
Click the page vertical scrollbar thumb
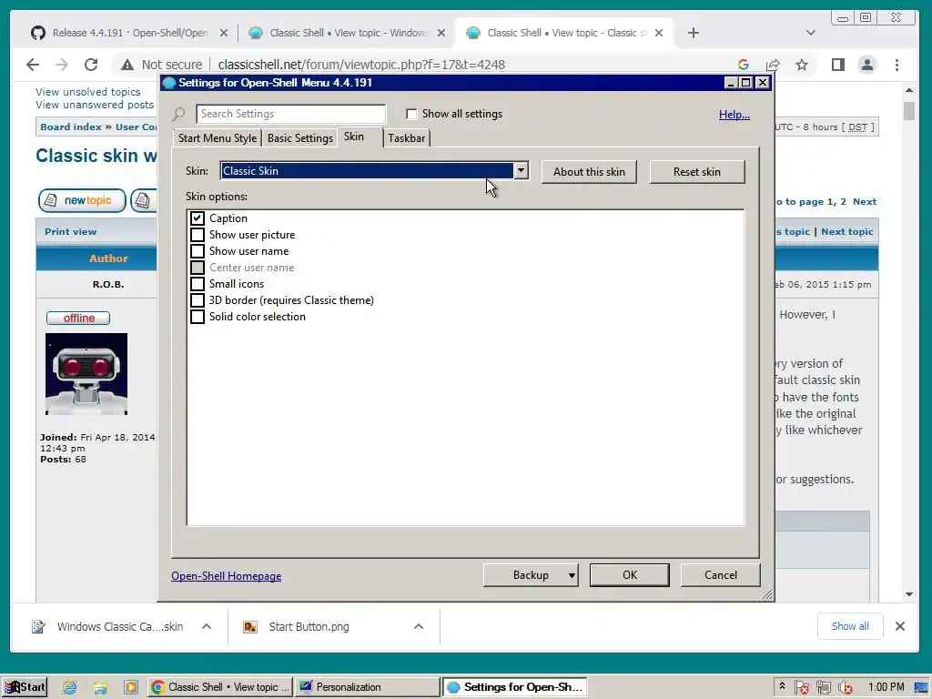(x=909, y=111)
